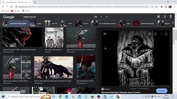This screenshot has width=177, height=99.
Task: Go to previous image in preview
Action: pyautogui.click(x=161, y=34)
